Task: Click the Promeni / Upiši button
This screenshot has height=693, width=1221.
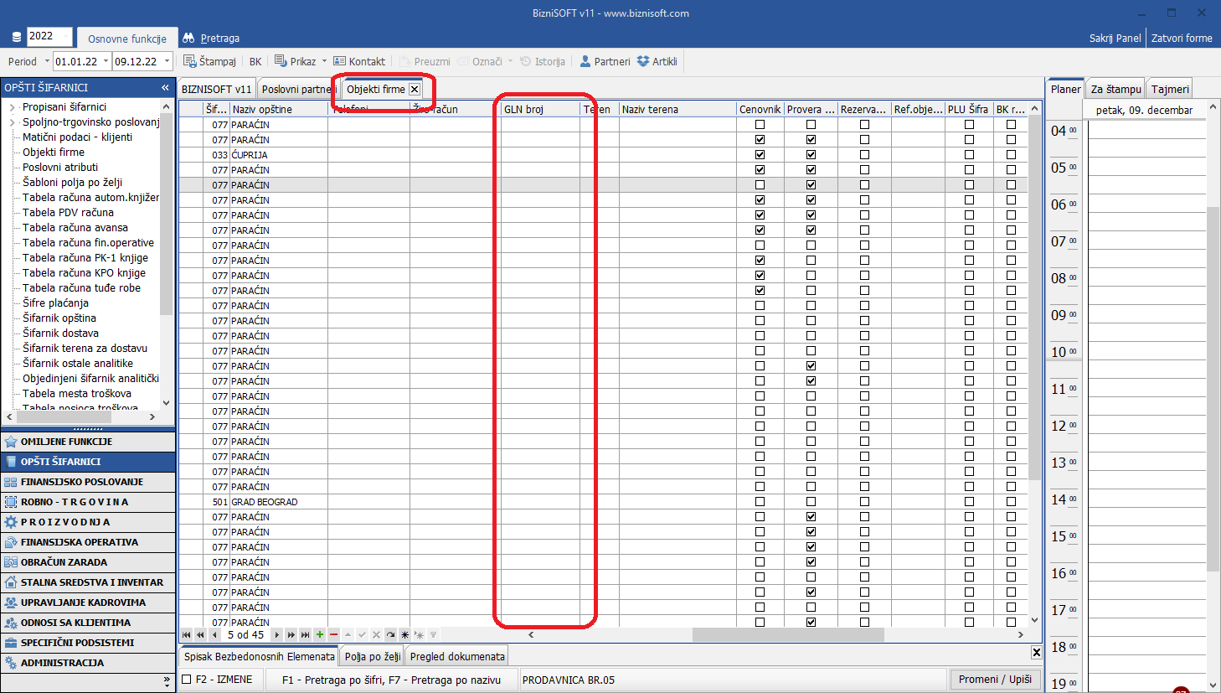Action: [995, 679]
